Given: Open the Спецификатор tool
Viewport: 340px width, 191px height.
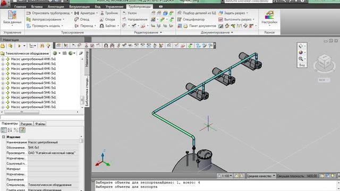Looking at the screenshot, I should coord(191,19).
